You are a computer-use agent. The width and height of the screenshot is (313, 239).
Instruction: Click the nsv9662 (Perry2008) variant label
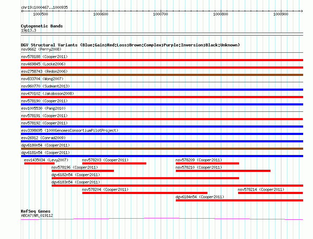coord(41,49)
